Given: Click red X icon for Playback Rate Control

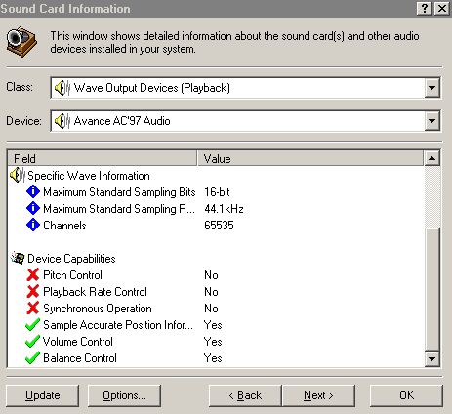Looking at the screenshot, I should (x=33, y=291).
